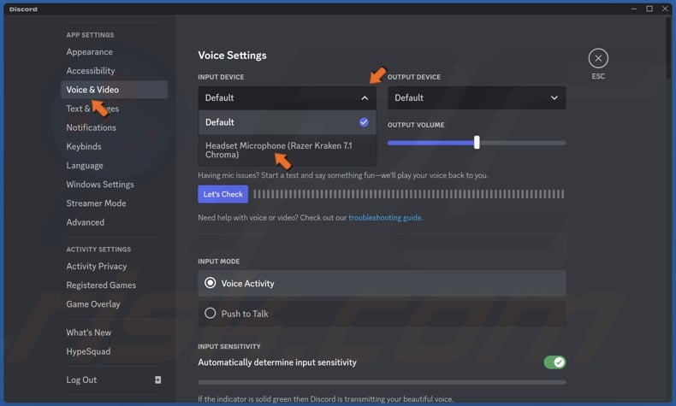
Task: Expand the Output Device dropdown chevron
Action: coord(554,98)
